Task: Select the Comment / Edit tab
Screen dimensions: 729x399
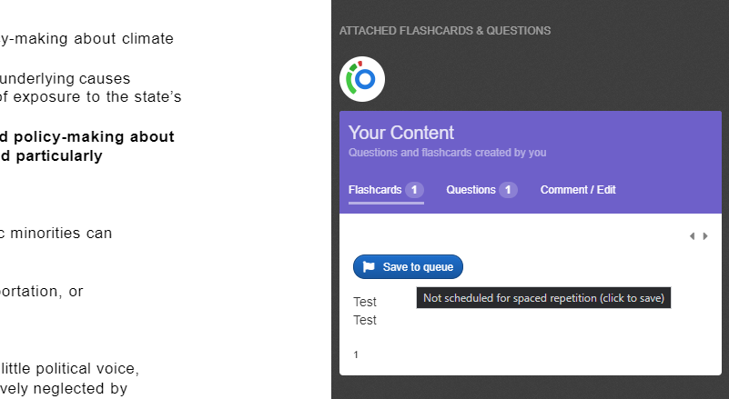Action: click(578, 190)
